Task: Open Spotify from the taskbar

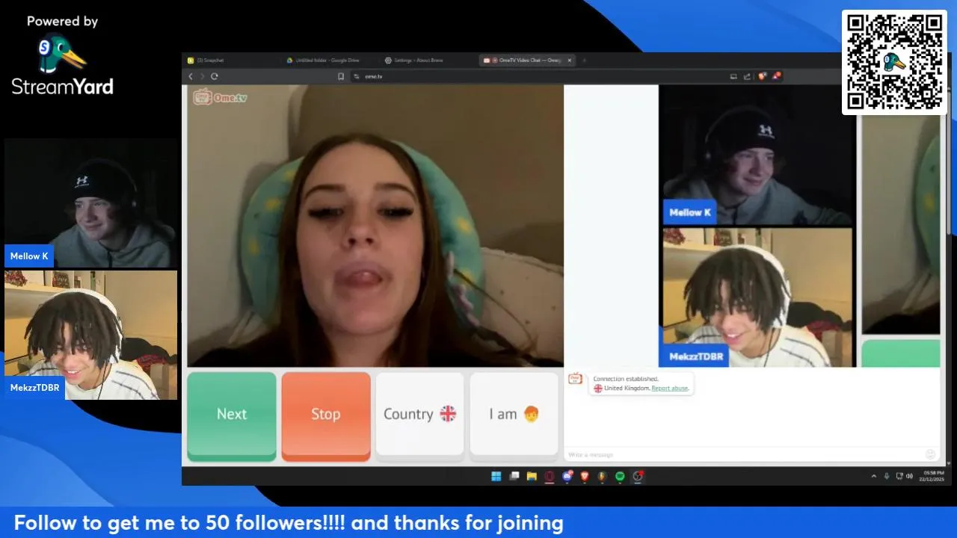Action: (x=620, y=476)
